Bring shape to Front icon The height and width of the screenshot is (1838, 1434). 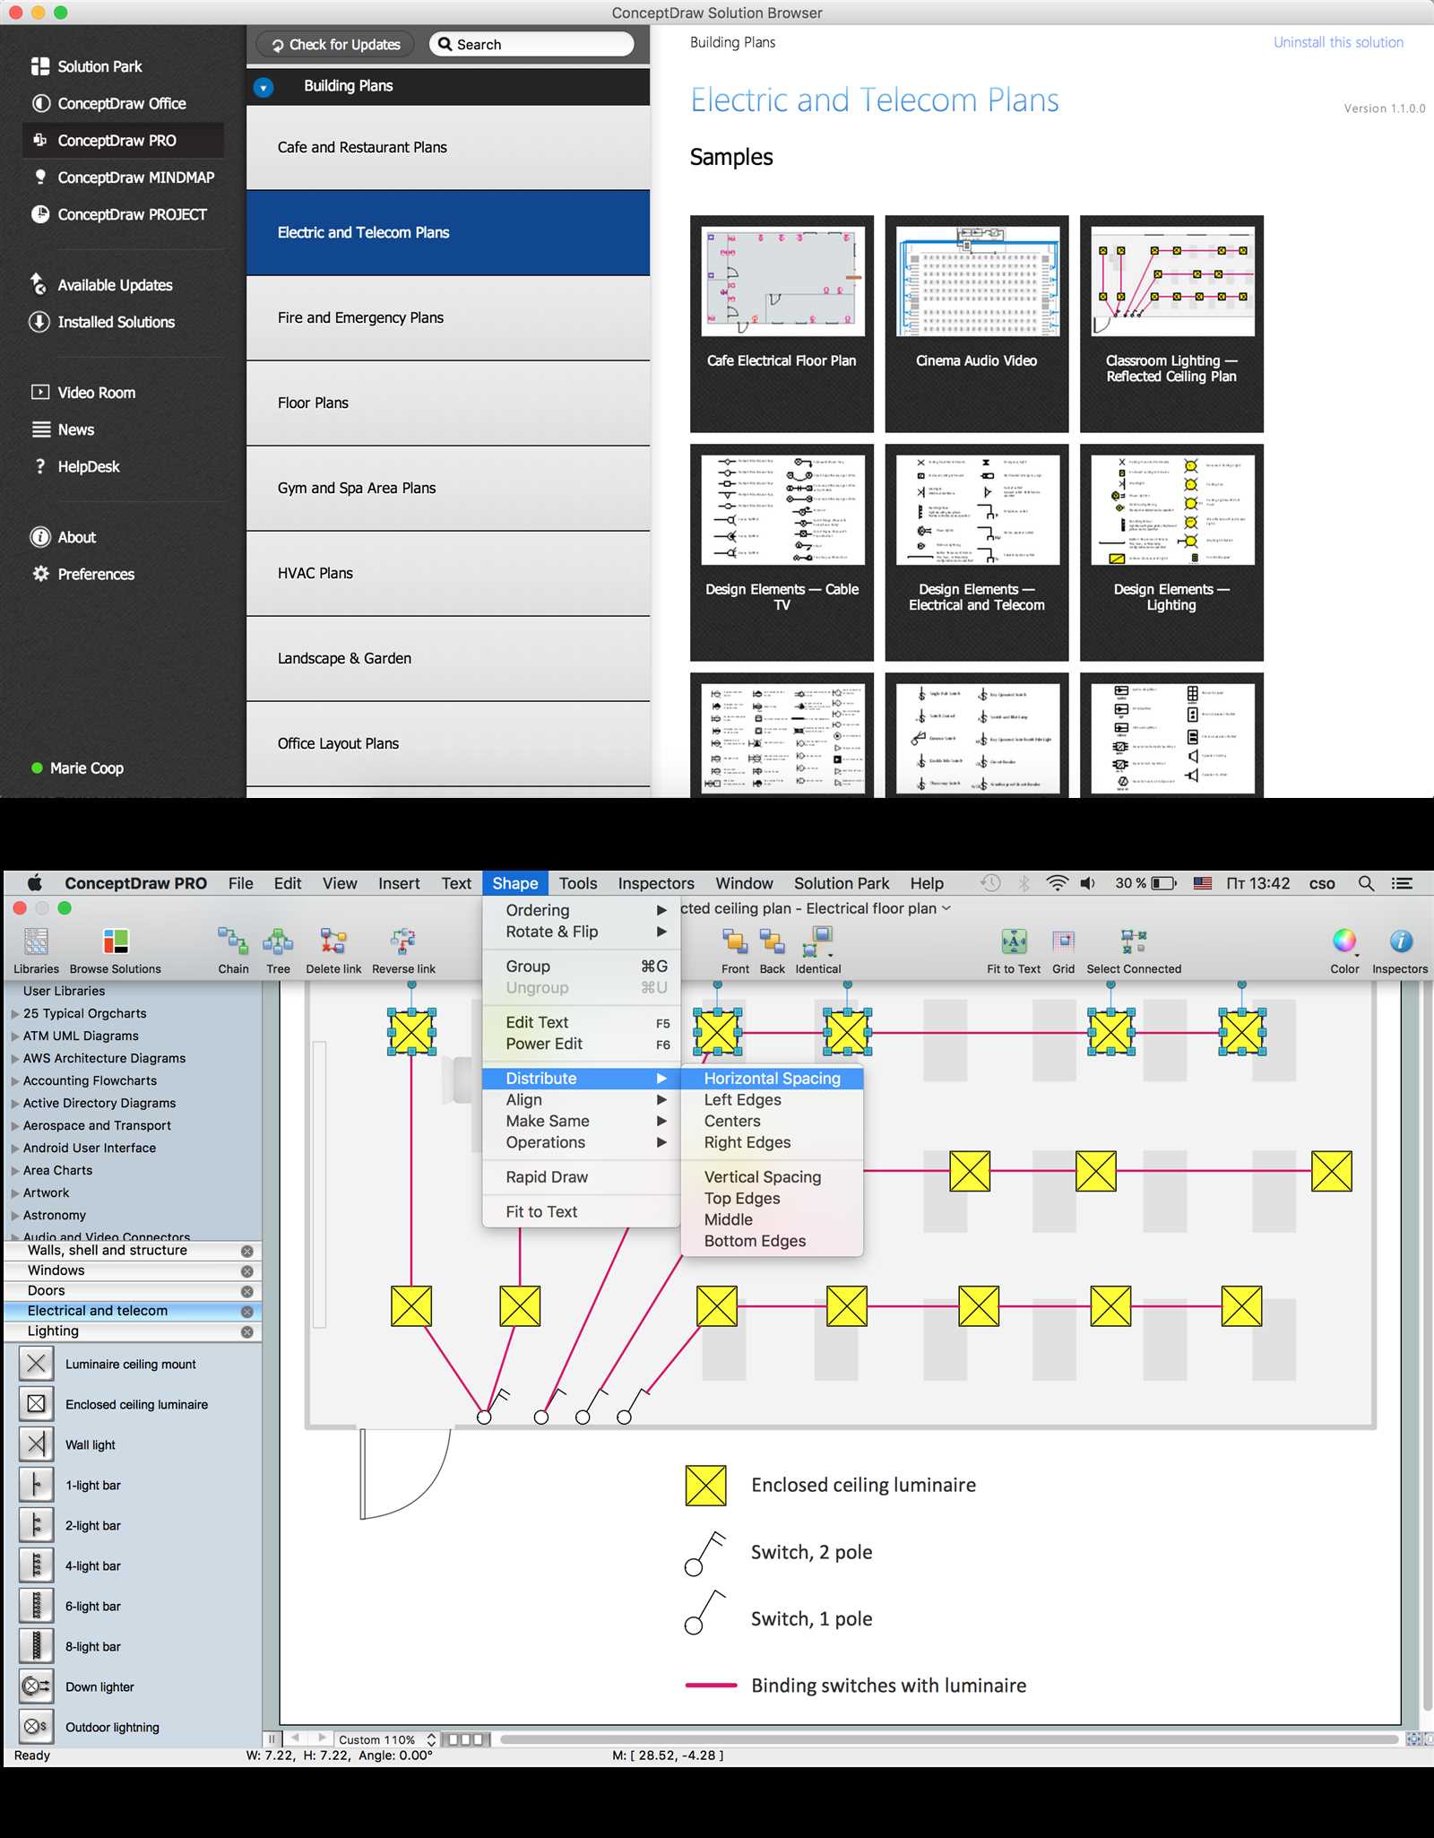pyautogui.click(x=735, y=941)
